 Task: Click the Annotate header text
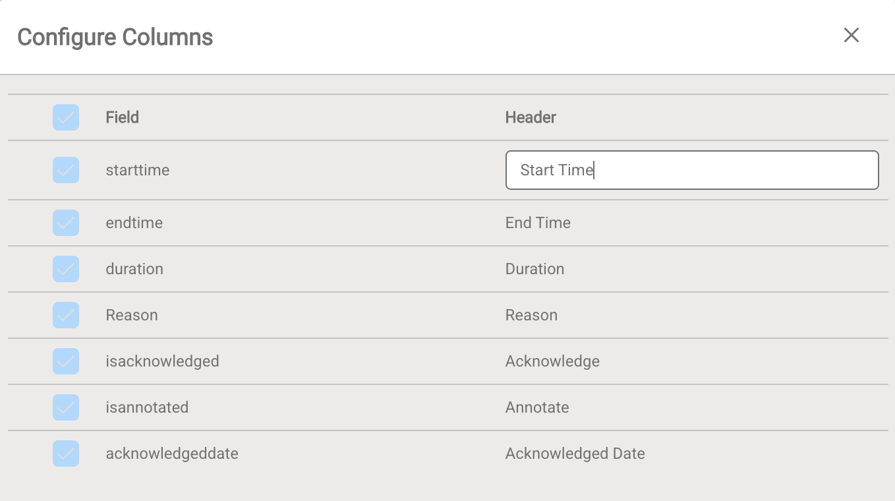click(x=536, y=407)
